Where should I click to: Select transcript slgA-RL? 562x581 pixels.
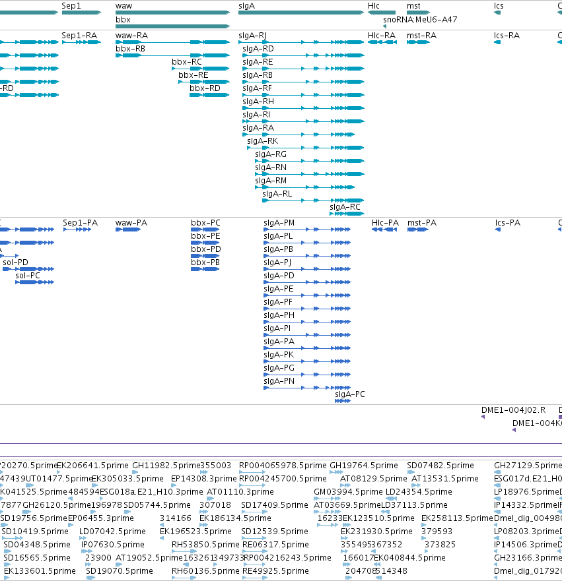[x=313, y=200]
